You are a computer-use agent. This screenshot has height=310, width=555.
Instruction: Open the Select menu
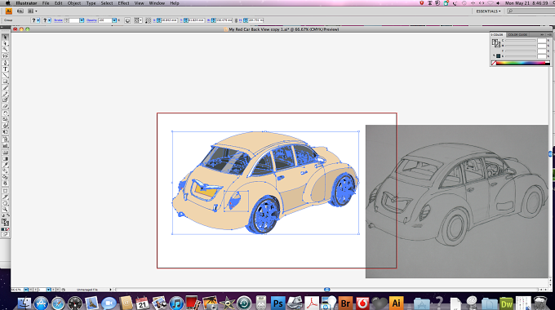(107, 2)
